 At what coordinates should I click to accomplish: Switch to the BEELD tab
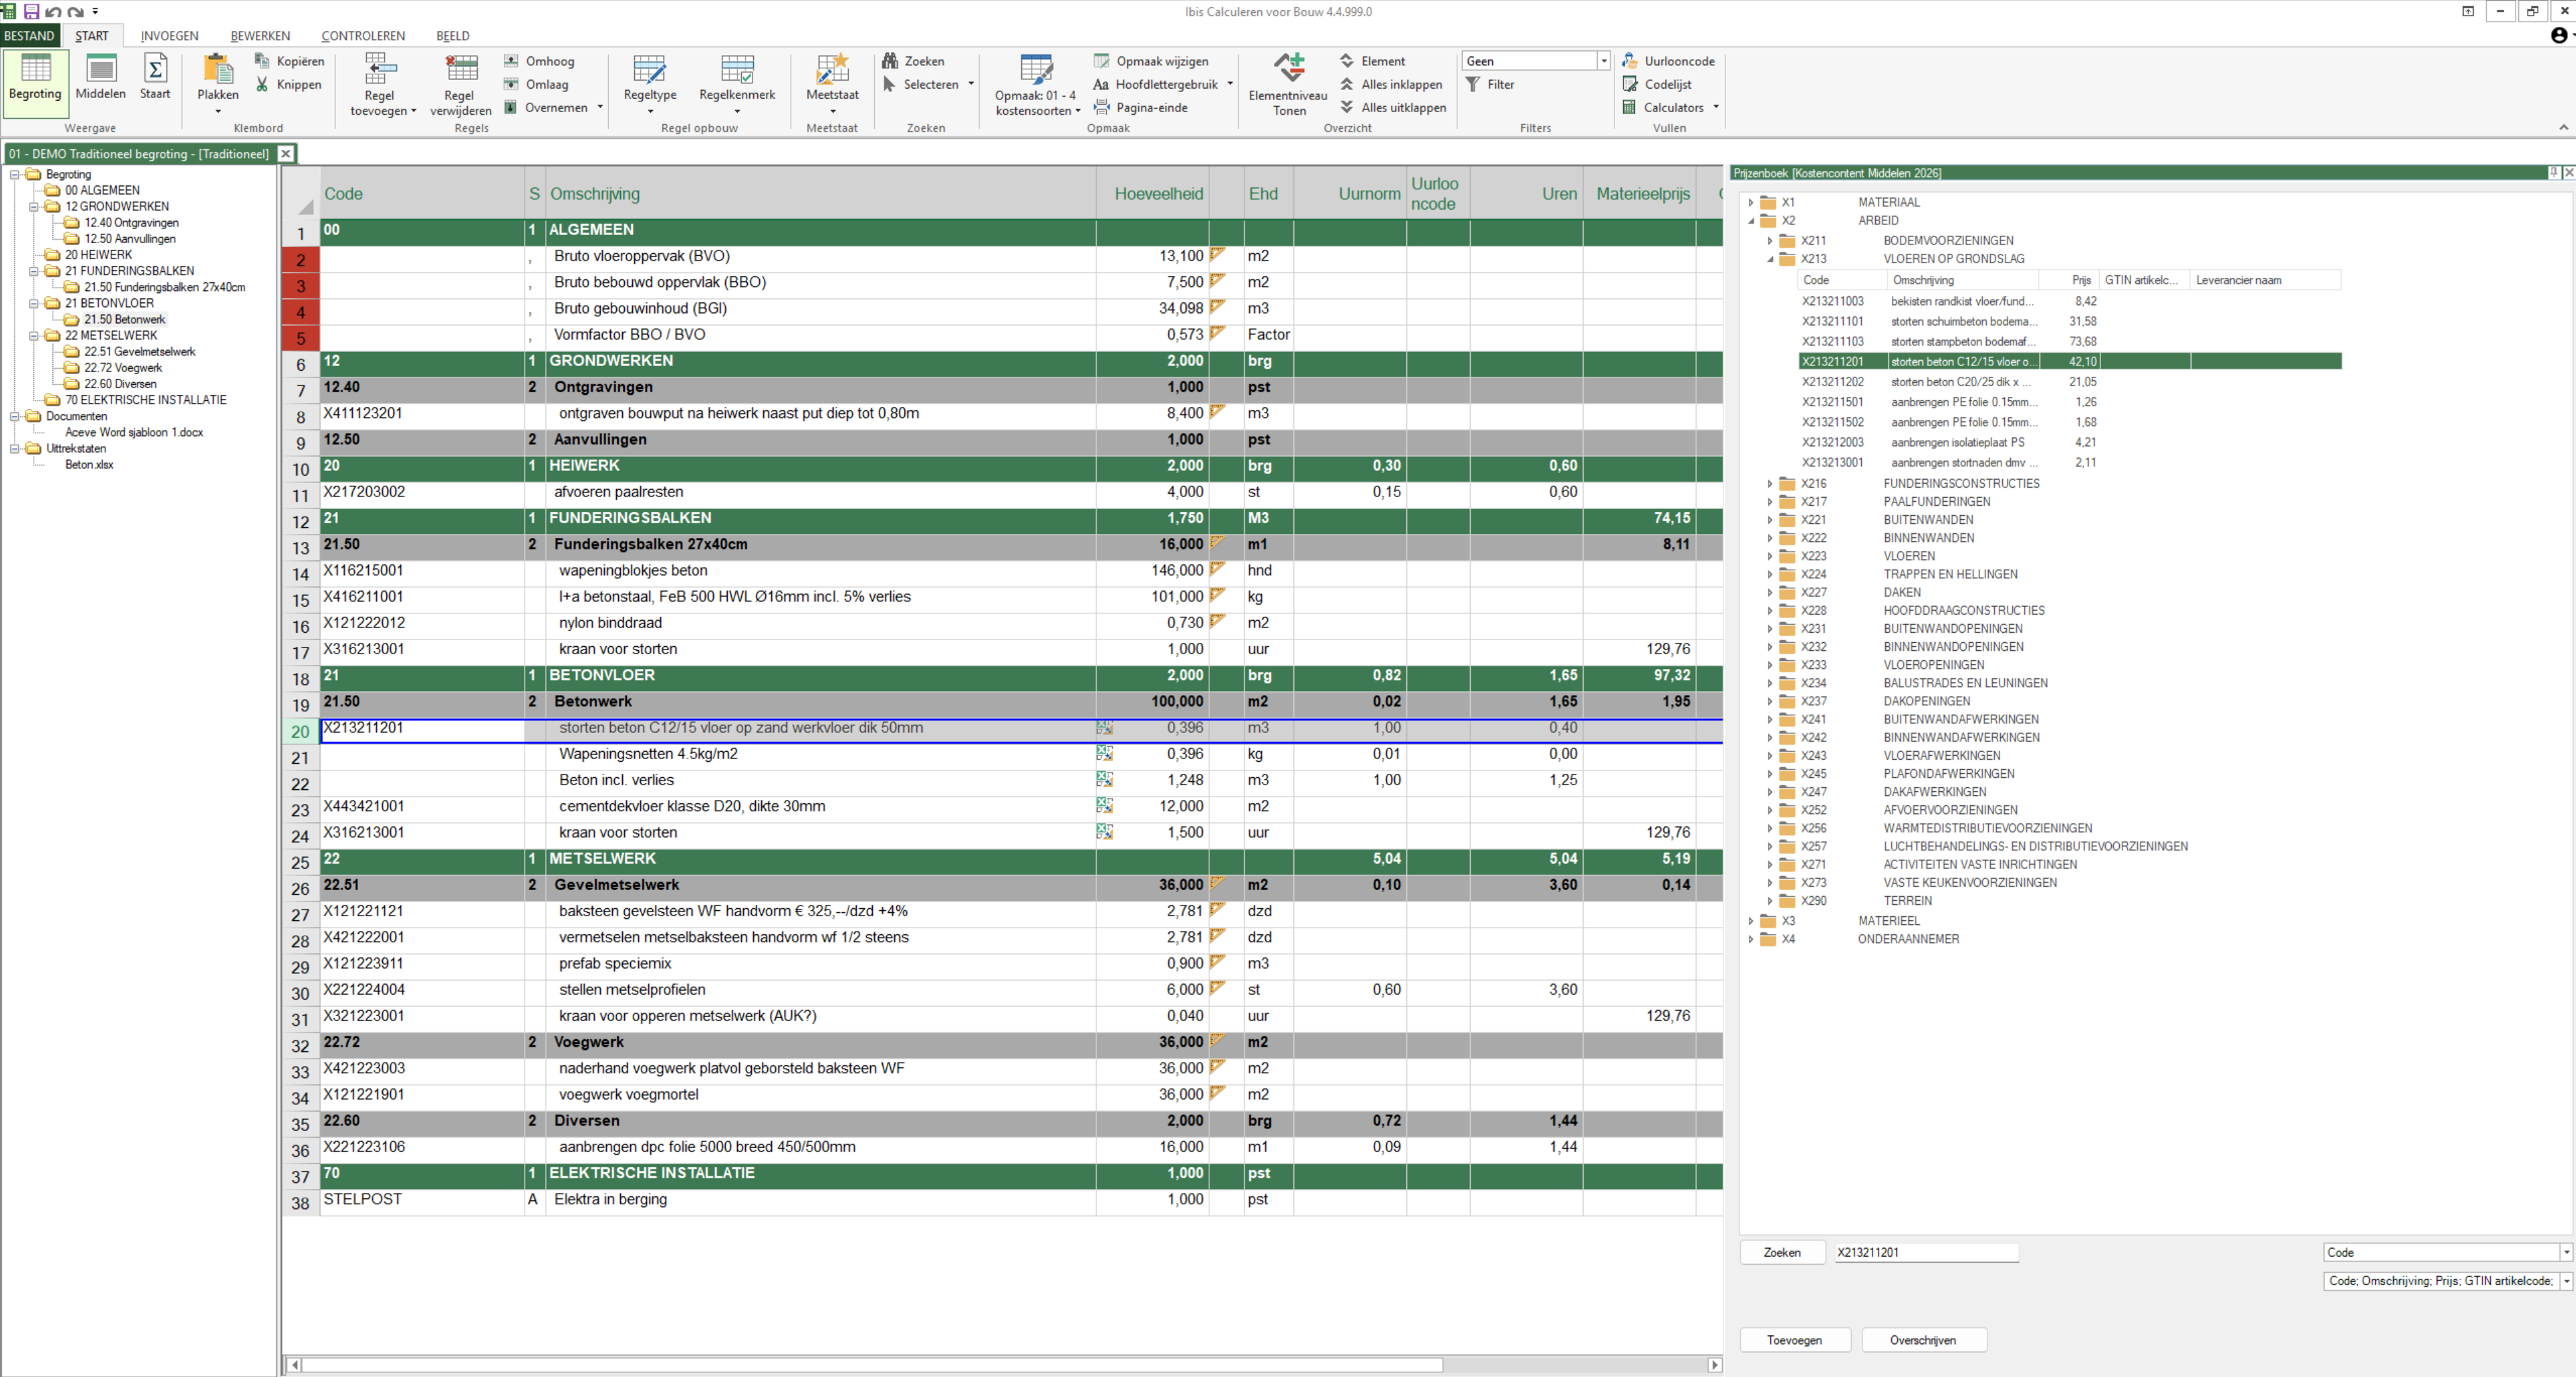coord(453,35)
